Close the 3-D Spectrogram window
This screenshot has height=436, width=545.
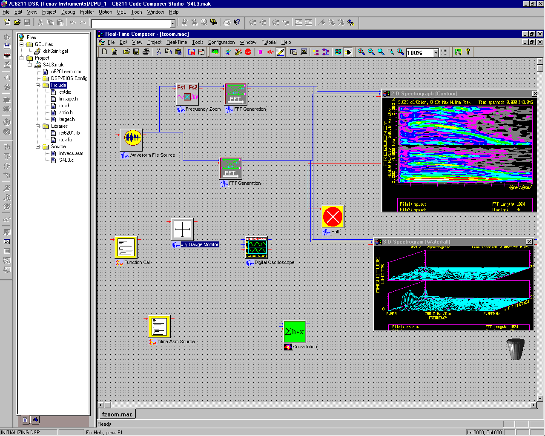(529, 242)
